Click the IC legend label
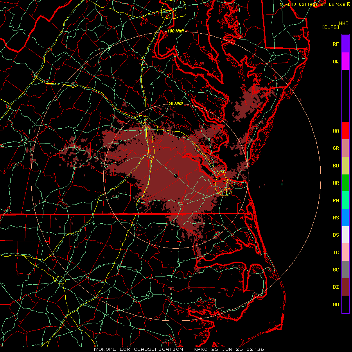Screen dimensions: 352x352 (x=336, y=253)
